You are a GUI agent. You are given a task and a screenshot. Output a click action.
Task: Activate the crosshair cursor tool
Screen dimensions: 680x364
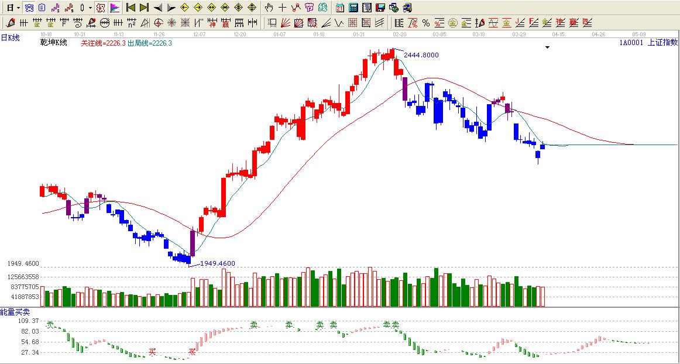pyautogui.click(x=282, y=8)
